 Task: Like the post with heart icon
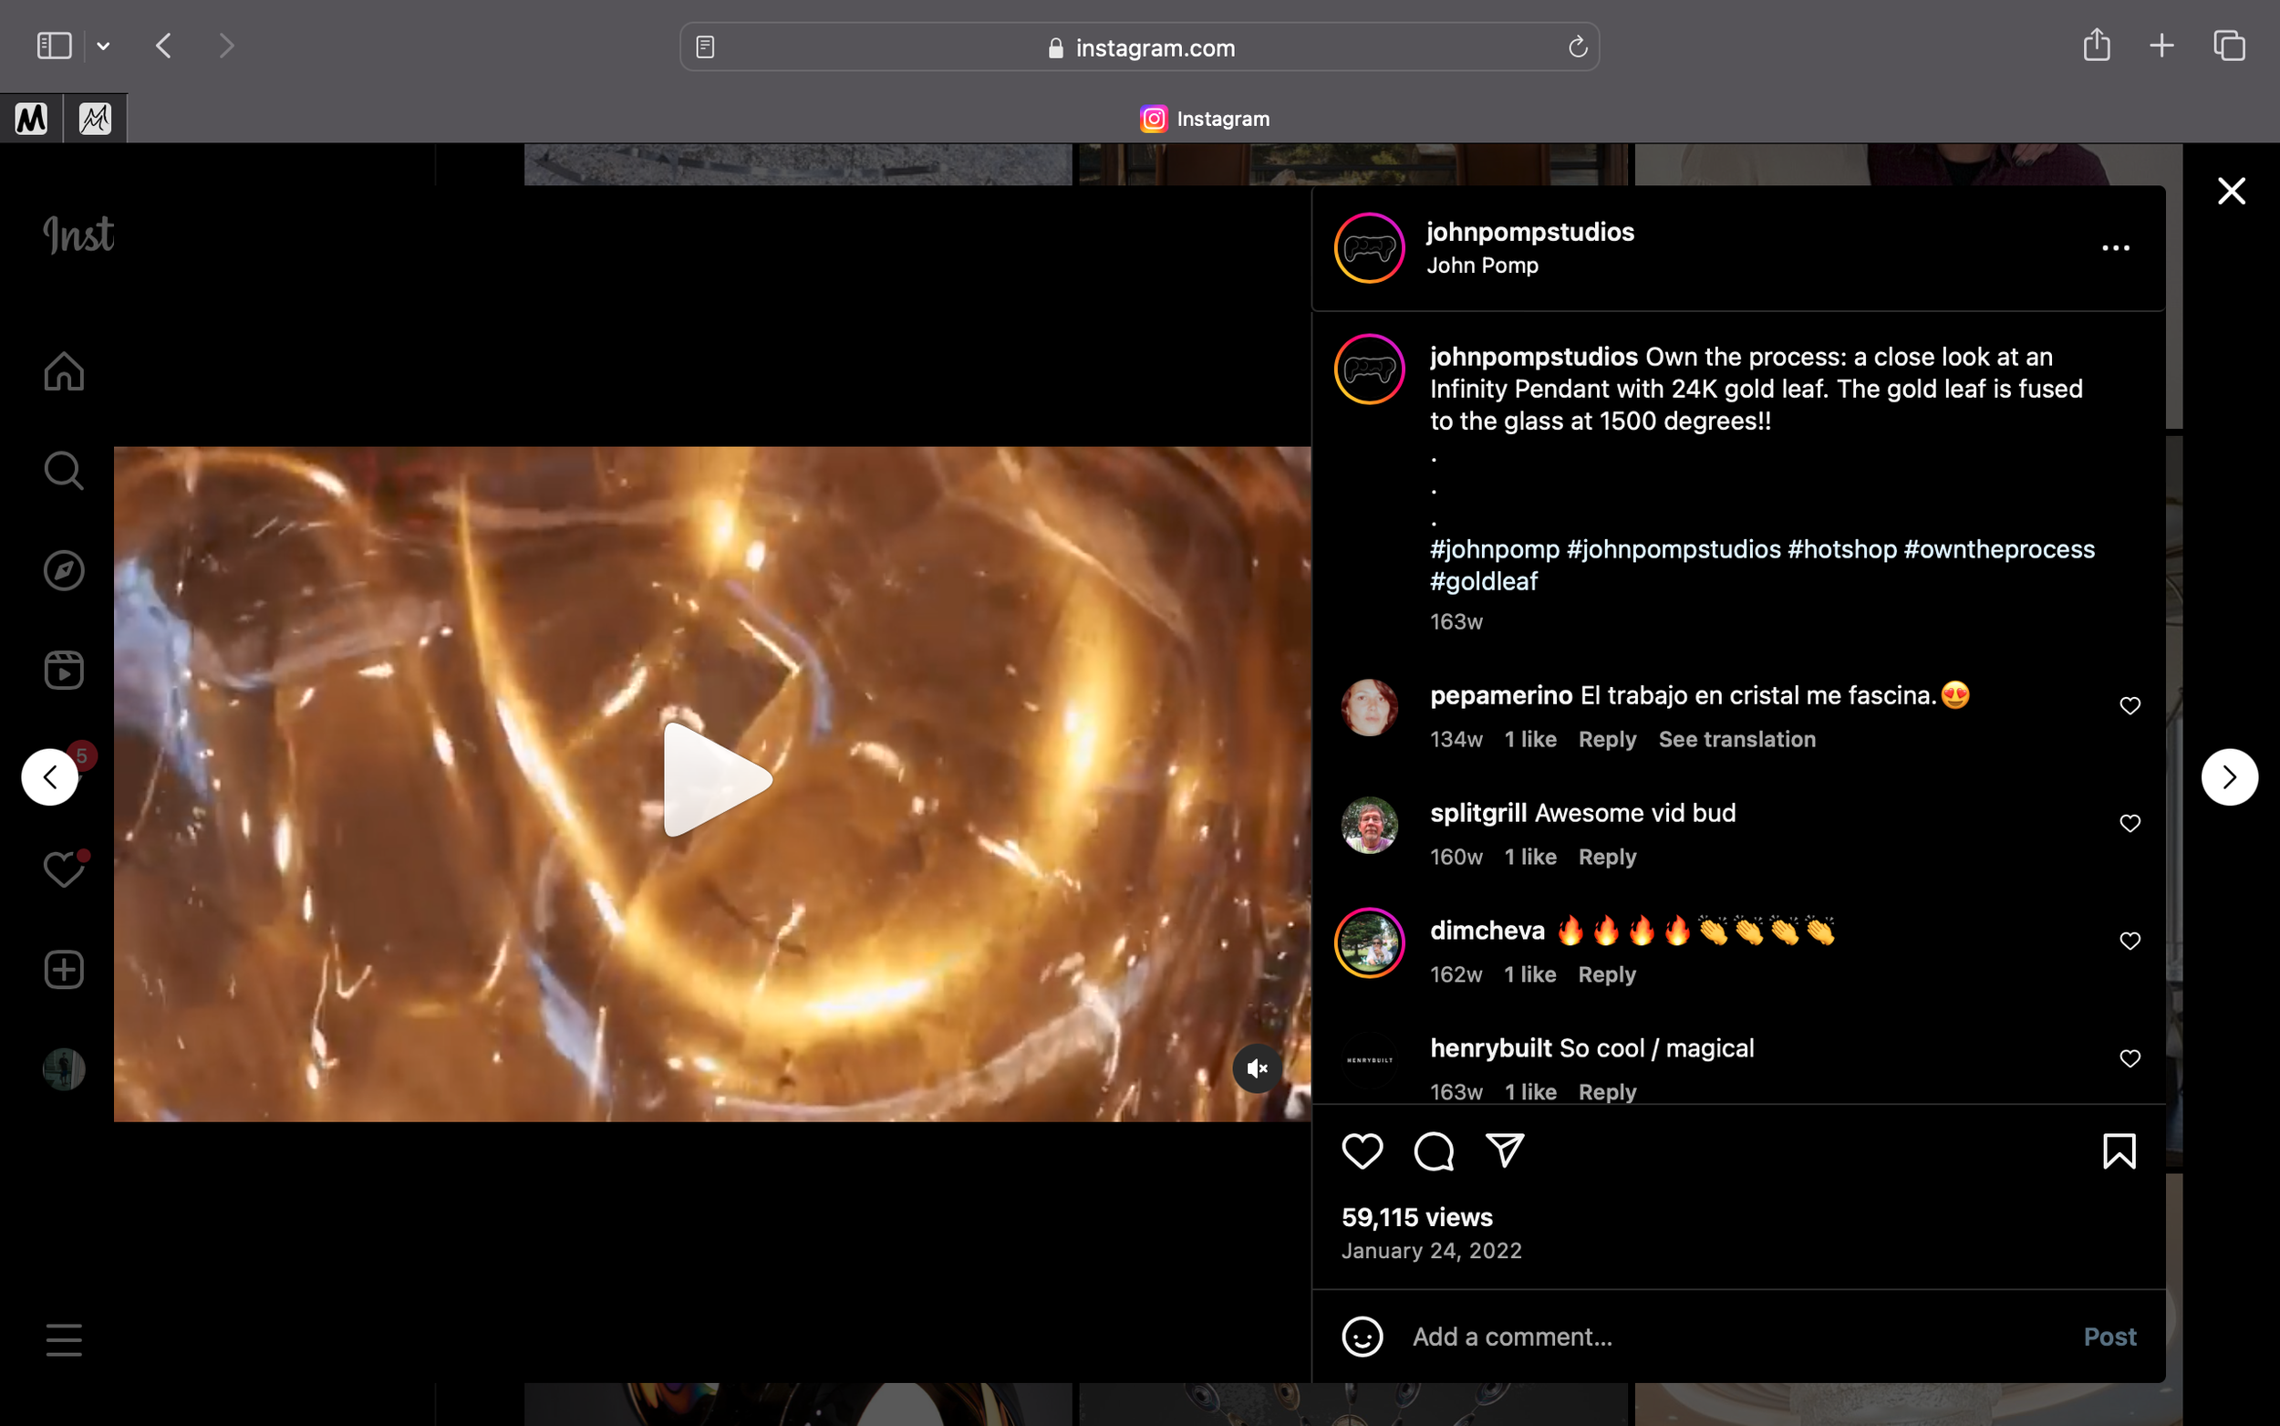point(1362,1150)
